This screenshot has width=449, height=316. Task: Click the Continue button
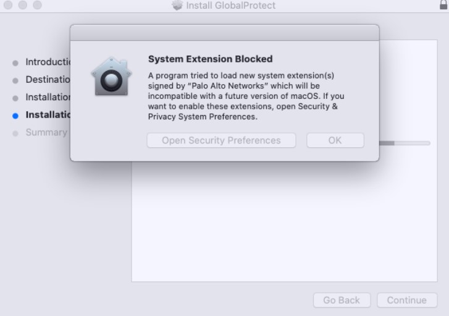(406, 300)
